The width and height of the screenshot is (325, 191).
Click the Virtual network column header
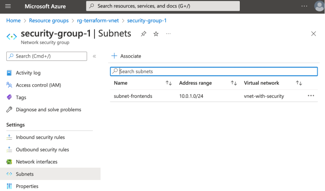coord(262,83)
